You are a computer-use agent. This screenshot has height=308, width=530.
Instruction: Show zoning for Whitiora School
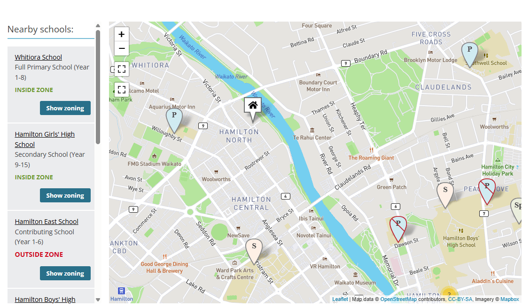tap(65, 108)
